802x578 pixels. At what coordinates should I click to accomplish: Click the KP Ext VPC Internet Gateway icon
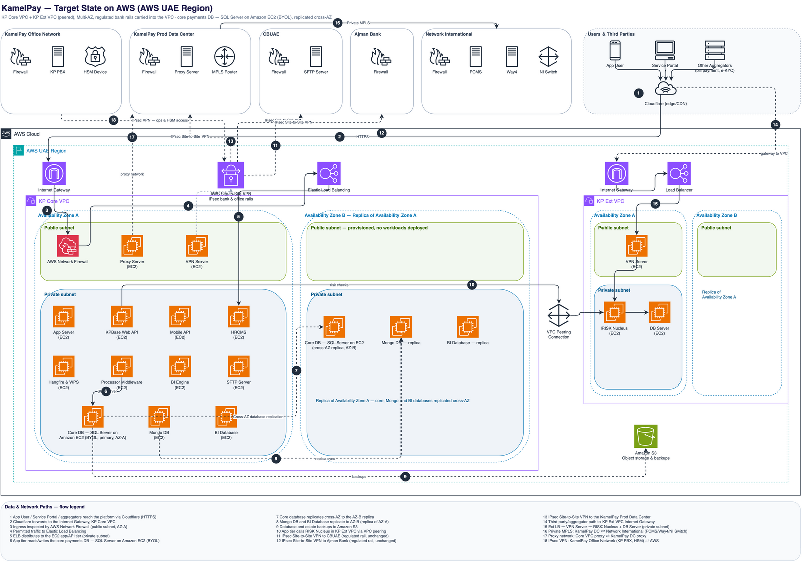617,174
